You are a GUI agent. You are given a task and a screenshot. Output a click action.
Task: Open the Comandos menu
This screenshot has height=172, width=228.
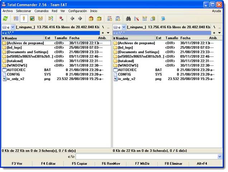(42, 11)
